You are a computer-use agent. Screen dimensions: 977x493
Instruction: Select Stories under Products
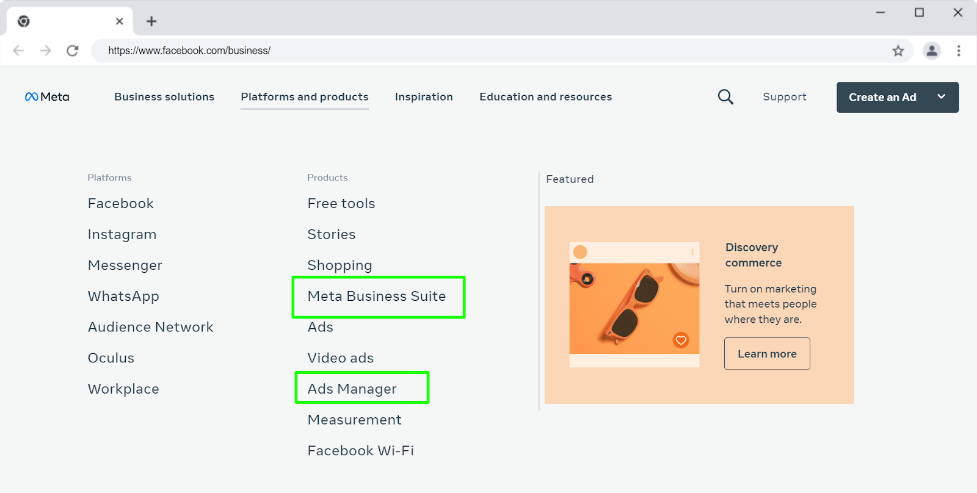coord(332,235)
